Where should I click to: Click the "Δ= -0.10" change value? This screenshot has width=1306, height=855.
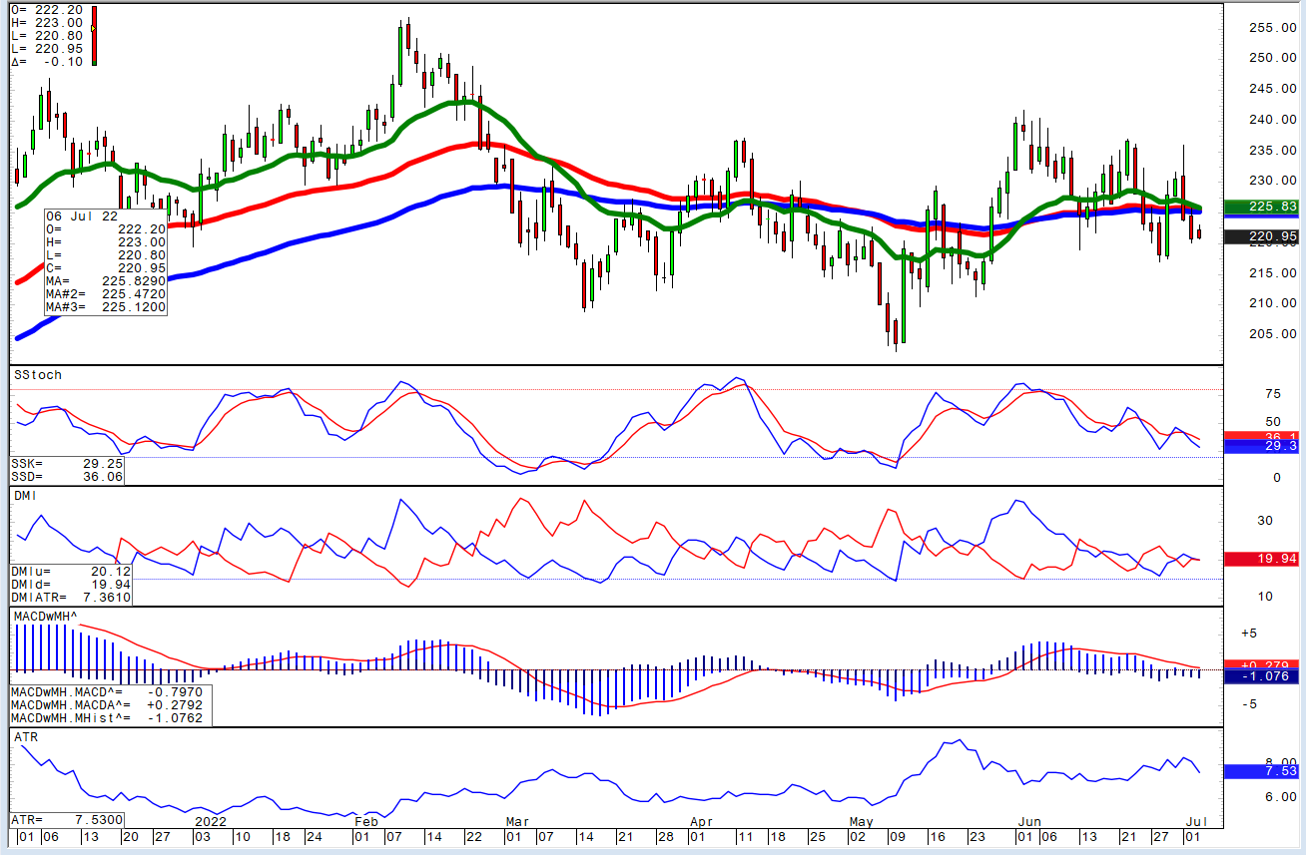(x=48, y=62)
